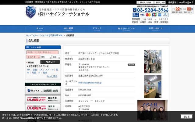This screenshot has height=122, width=195.
Task: Click the American Express card logo
Action: [x=160, y=15]
